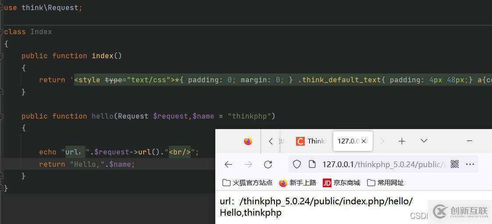Viewport: 492px width, 224px height.
Task: Collapse fold marker at function hello
Action: 1,116
